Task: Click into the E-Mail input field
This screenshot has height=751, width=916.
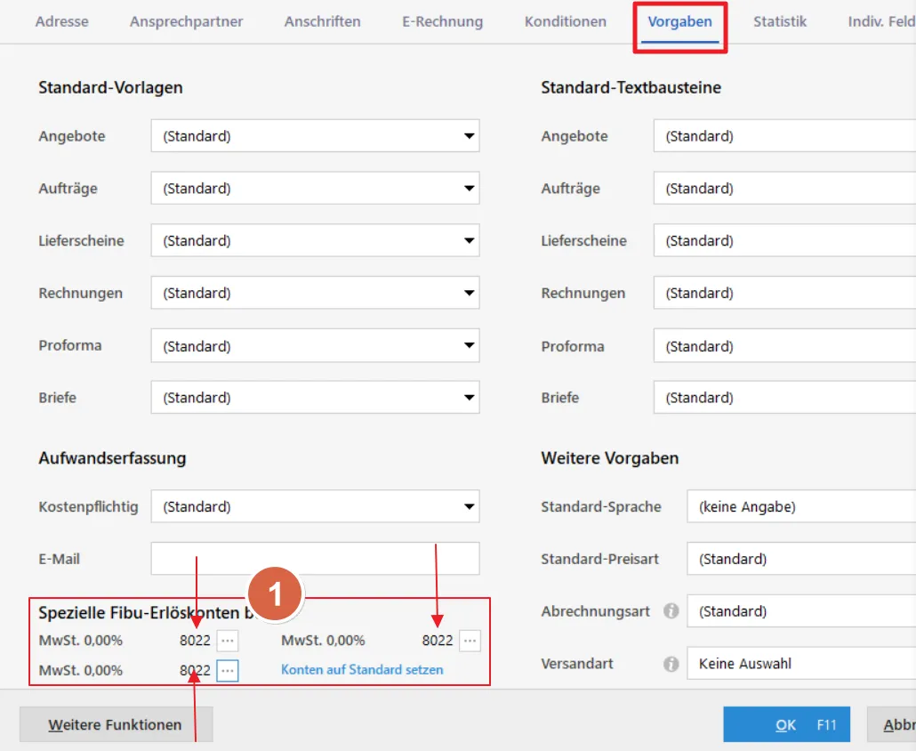Action: 315,559
